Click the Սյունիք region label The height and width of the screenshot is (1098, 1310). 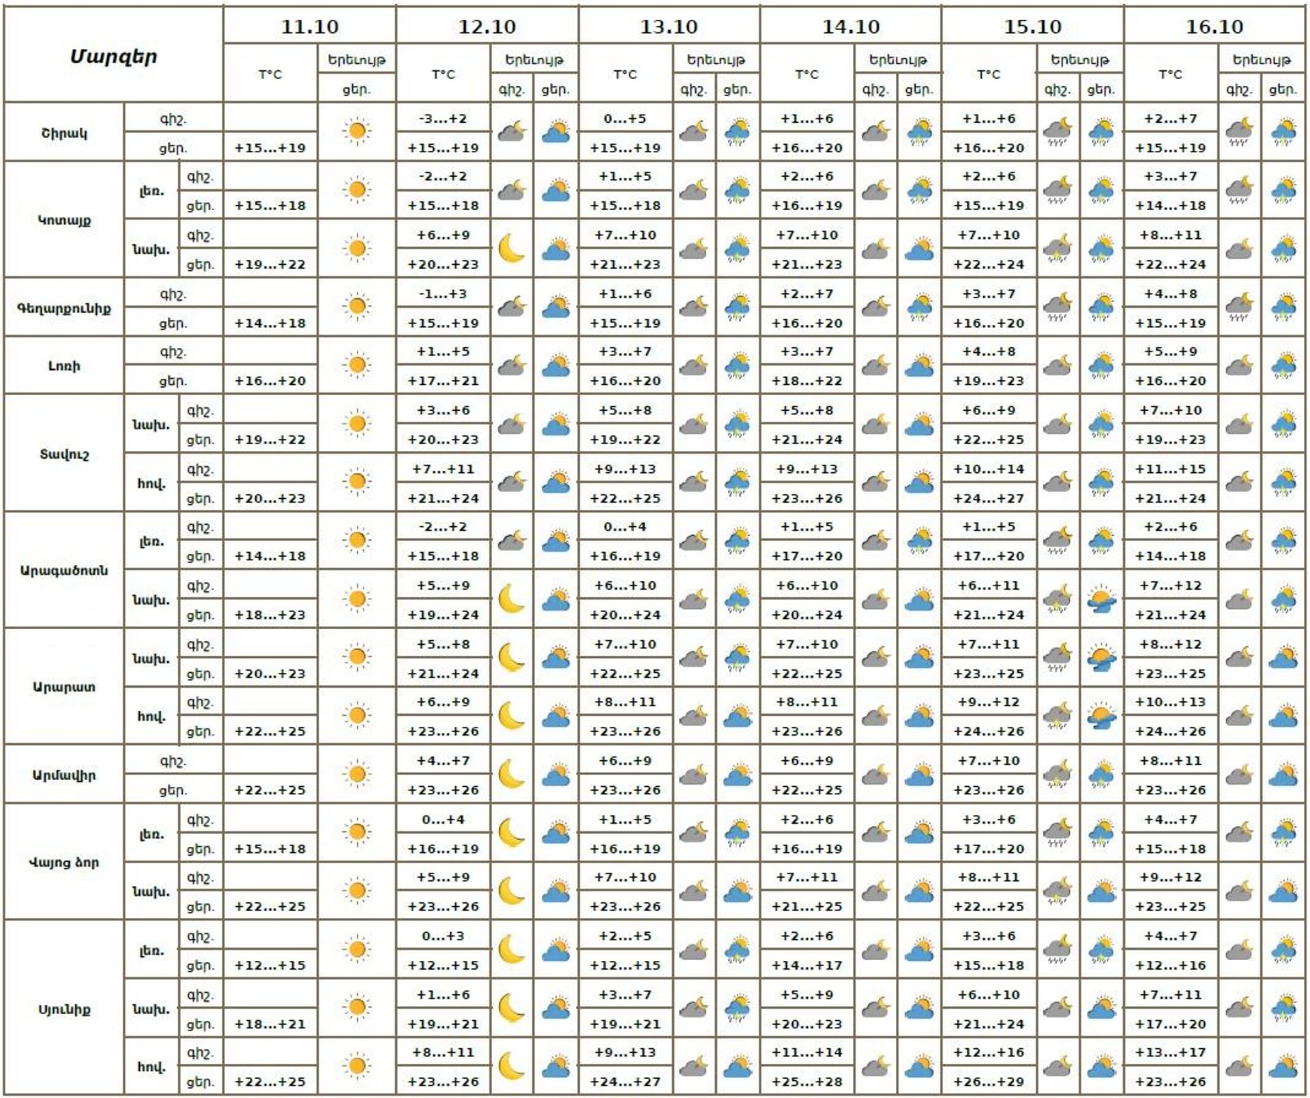(x=64, y=1009)
